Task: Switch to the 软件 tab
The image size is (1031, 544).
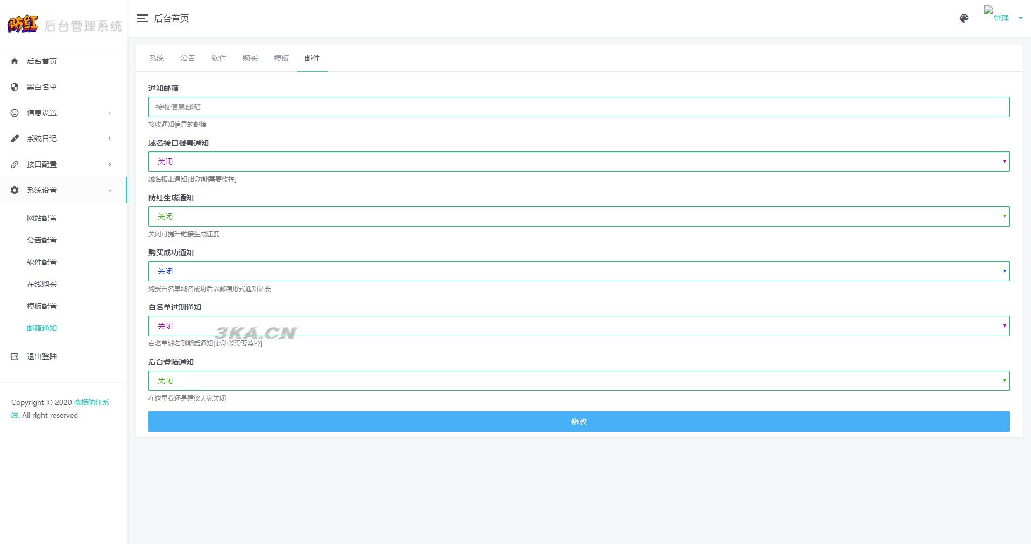Action: tap(219, 58)
